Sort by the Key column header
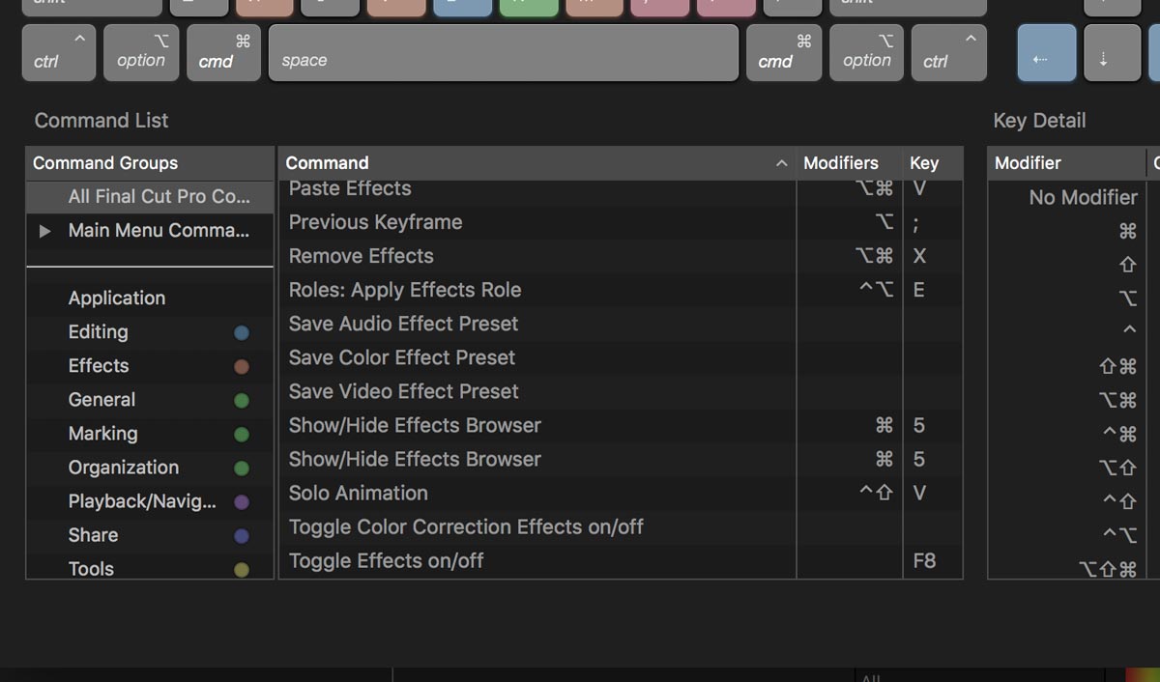This screenshot has width=1160, height=682. [x=933, y=162]
